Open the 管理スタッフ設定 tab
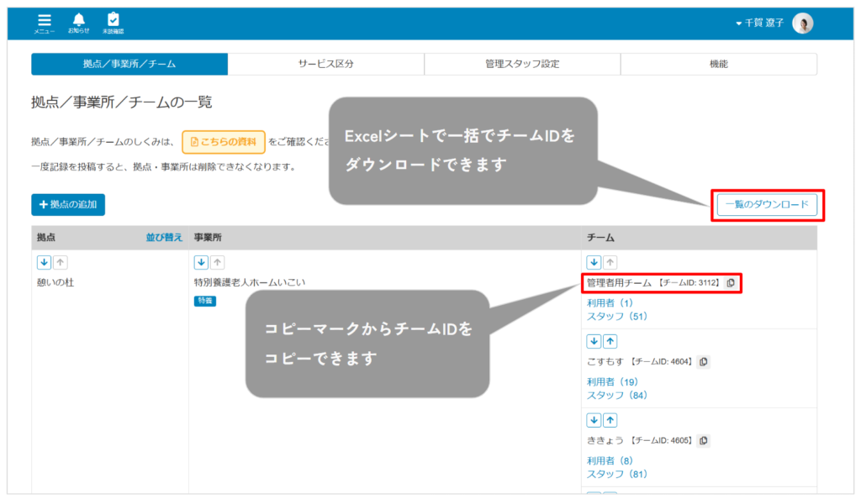This screenshot has width=861, height=499. (x=521, y=62)
